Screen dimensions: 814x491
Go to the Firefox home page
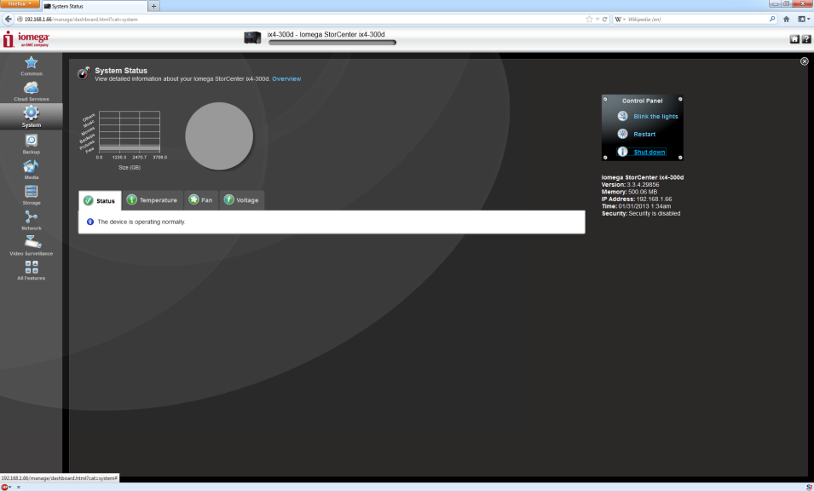[787, 20]
